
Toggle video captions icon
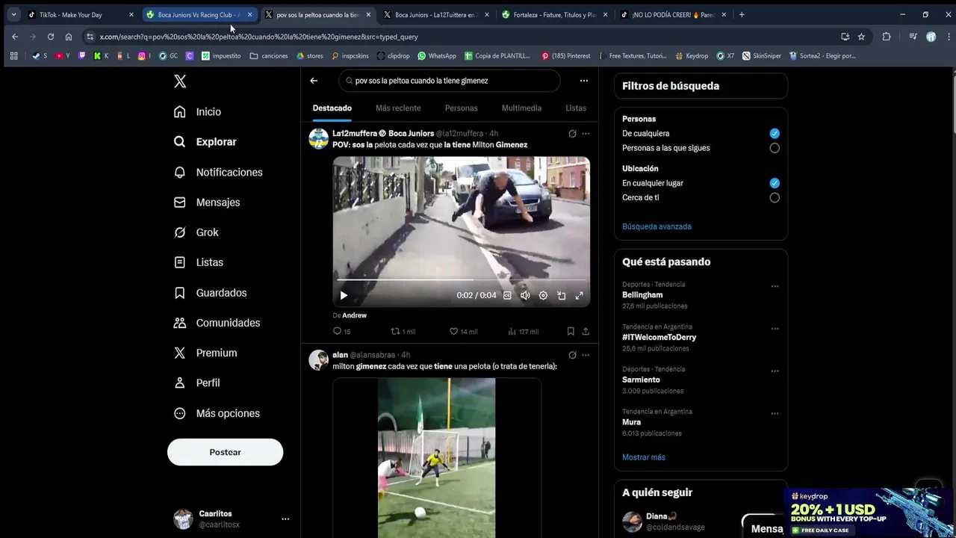coord(507,295)
